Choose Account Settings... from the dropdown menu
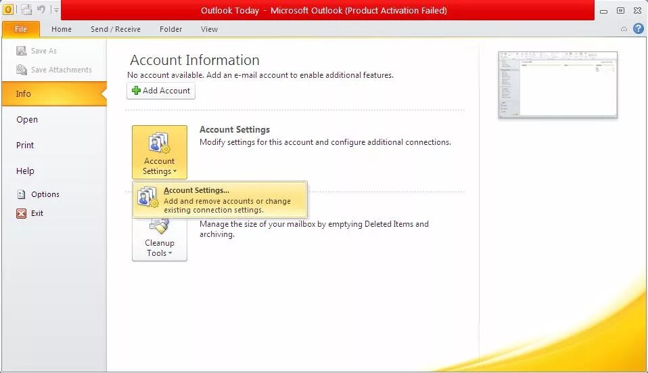Screen dimensions: 648x373 point(220,200)
